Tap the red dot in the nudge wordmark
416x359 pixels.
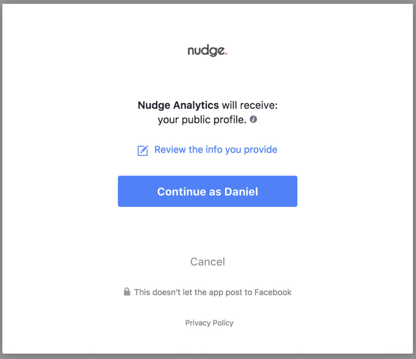(x=227, y=53)
